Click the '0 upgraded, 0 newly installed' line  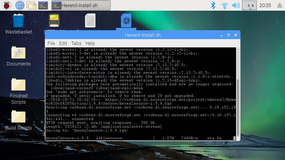coord(120,96)
